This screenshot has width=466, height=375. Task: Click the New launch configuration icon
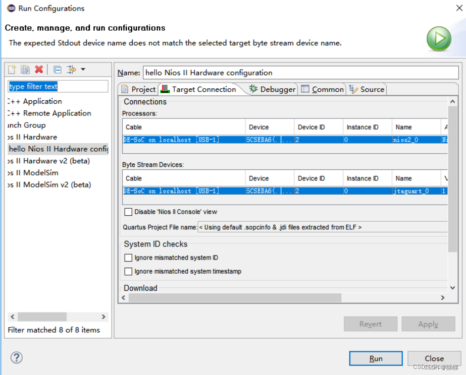tap(12, 70)
